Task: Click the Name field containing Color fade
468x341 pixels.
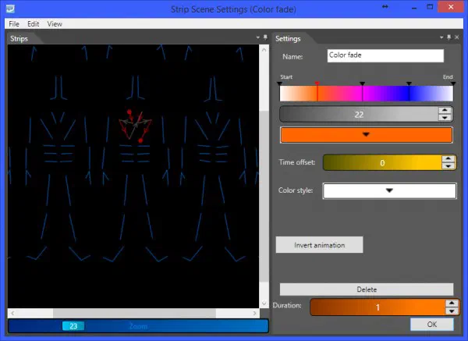Action: click(x=385, y=55)
